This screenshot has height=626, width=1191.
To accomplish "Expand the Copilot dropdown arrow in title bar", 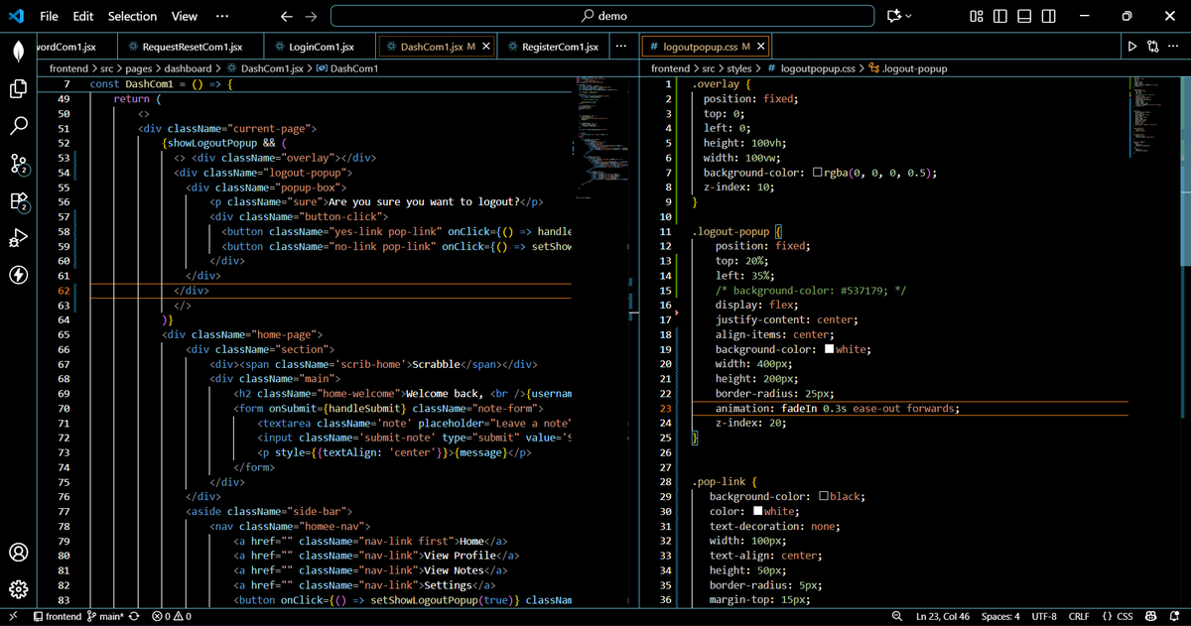I will point(908,16).
